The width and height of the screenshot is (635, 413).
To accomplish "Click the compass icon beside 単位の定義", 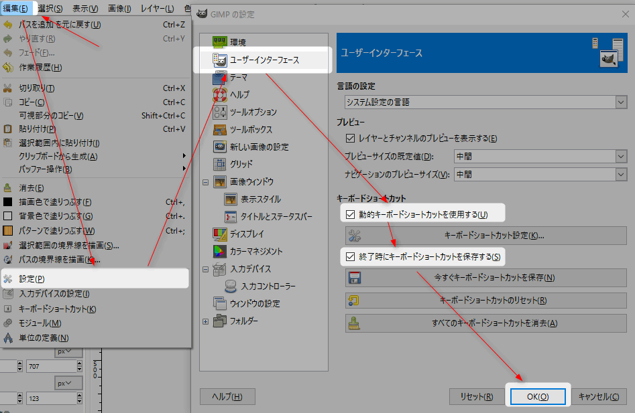I will [x=7, y=337].
